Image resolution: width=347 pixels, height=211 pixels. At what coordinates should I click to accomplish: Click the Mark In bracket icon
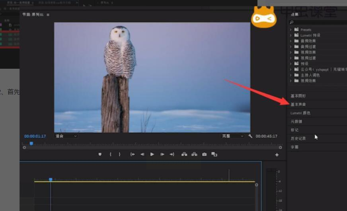click(110, 154)
